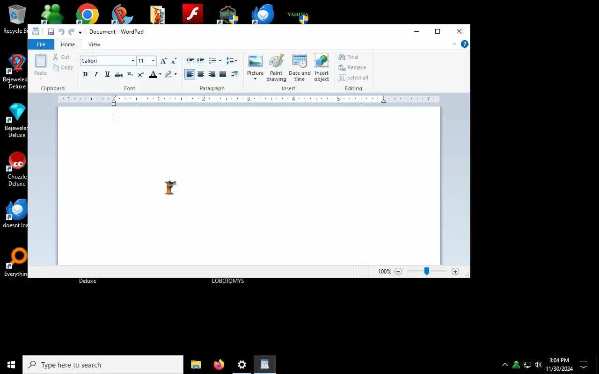This screenshot has height=374, width=599.
Task: Shrink the font size
Action: 174,61
